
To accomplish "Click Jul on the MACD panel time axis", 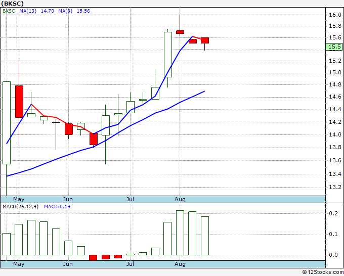I will coord(130,264).
